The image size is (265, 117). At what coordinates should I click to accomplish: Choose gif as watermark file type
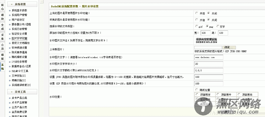(196, 26)
